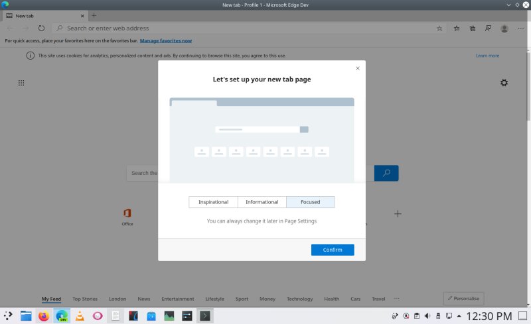The width and height of the screenshot is (531, 324).
Task: Open the Money feed tab
Action: (267, 299)
